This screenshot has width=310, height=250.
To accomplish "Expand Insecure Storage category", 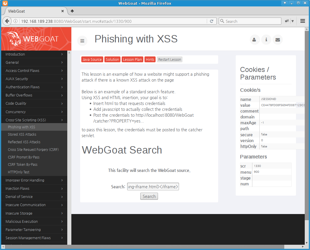I will [x=34, y=213].
